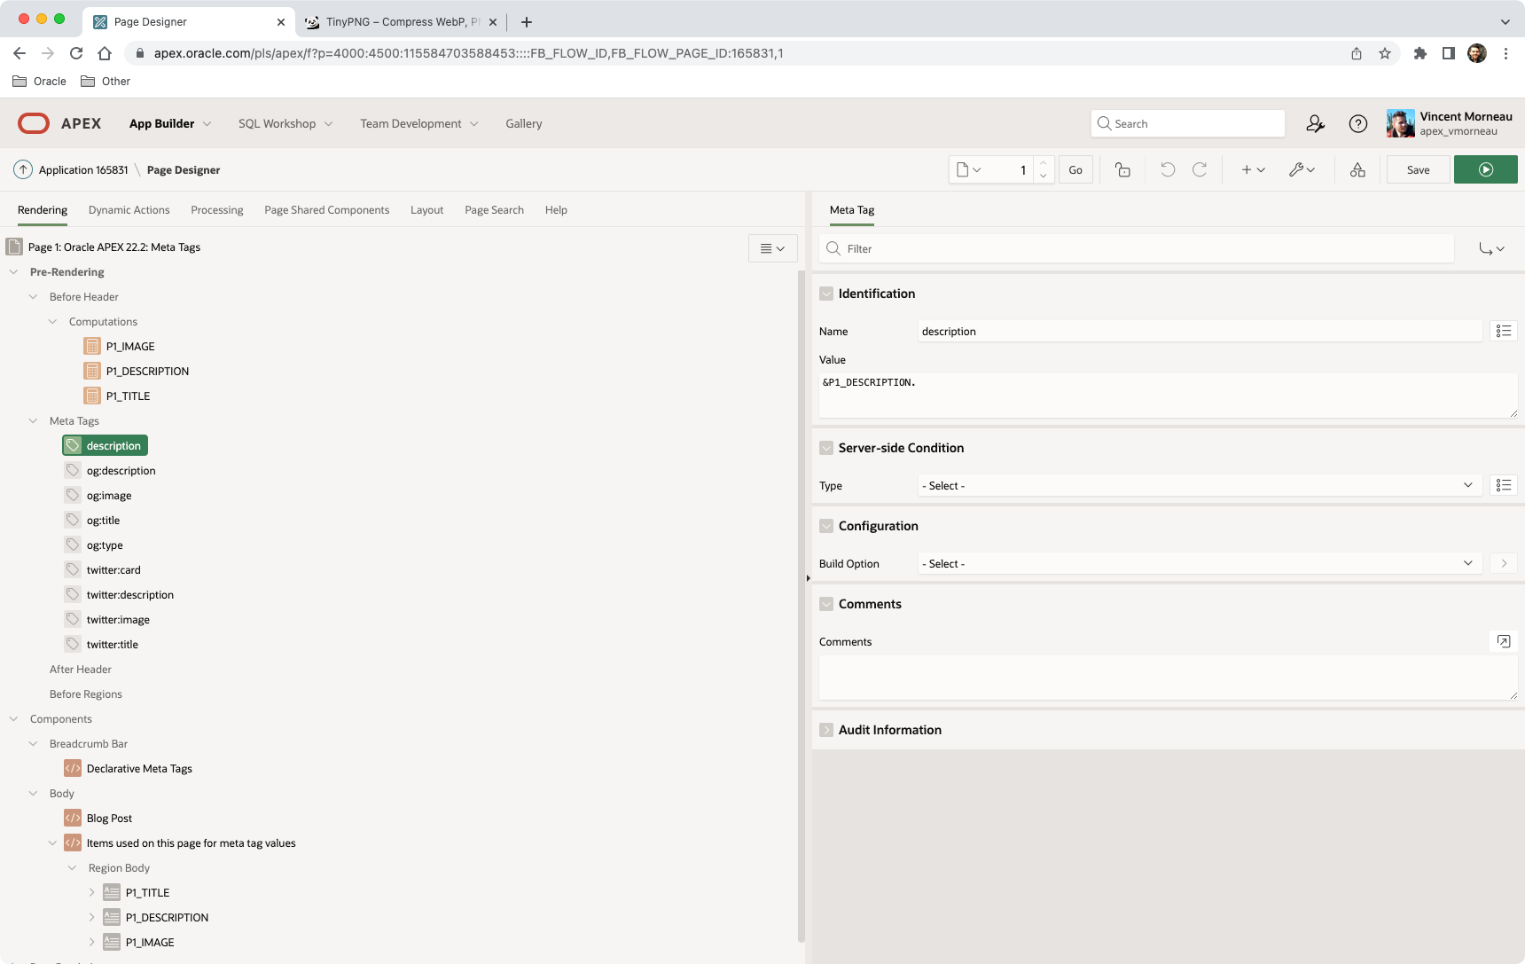Open the Shared Components shapes icon
1525x964 pixels.
tap(1357, 169)
